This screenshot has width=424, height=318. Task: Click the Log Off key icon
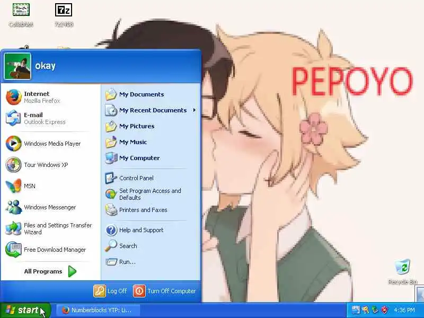click(x=99, y=291)
